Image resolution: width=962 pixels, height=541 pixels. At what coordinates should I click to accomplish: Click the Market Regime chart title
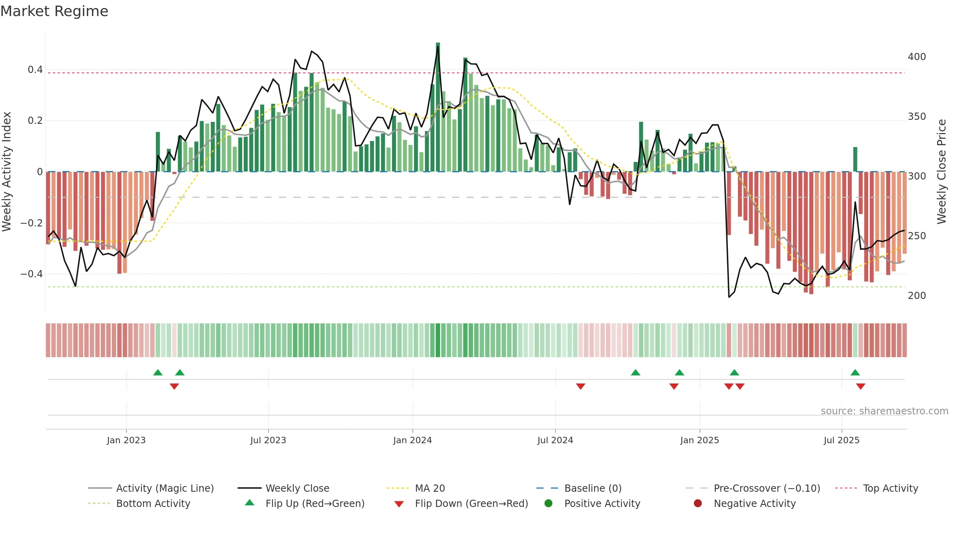coord(54,11)
